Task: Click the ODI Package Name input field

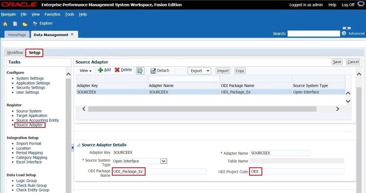Action: point(159,171)
